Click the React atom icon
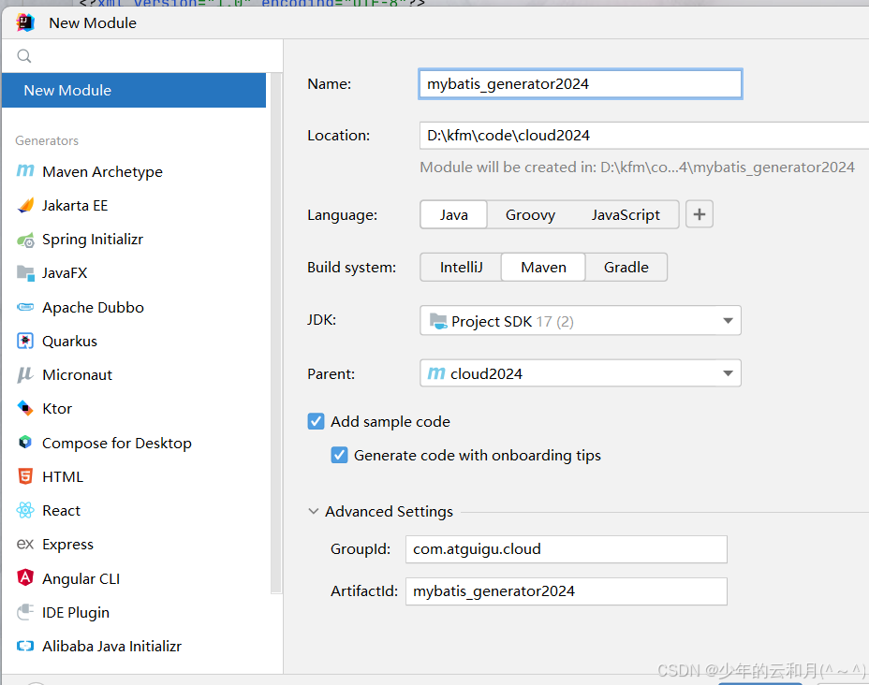Image resolution: width=869 pixels, height=685 pixels. point(25,510)
